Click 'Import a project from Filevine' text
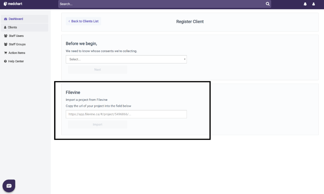324x194 pixels. [x=87, y=100]
